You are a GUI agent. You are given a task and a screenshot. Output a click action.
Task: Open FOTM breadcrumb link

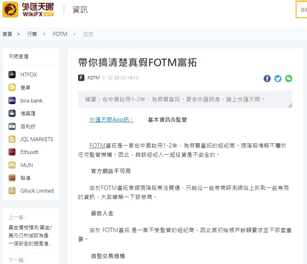pos(60,34)
